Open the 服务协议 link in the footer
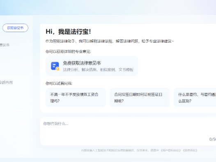 [x=190, y=150]
